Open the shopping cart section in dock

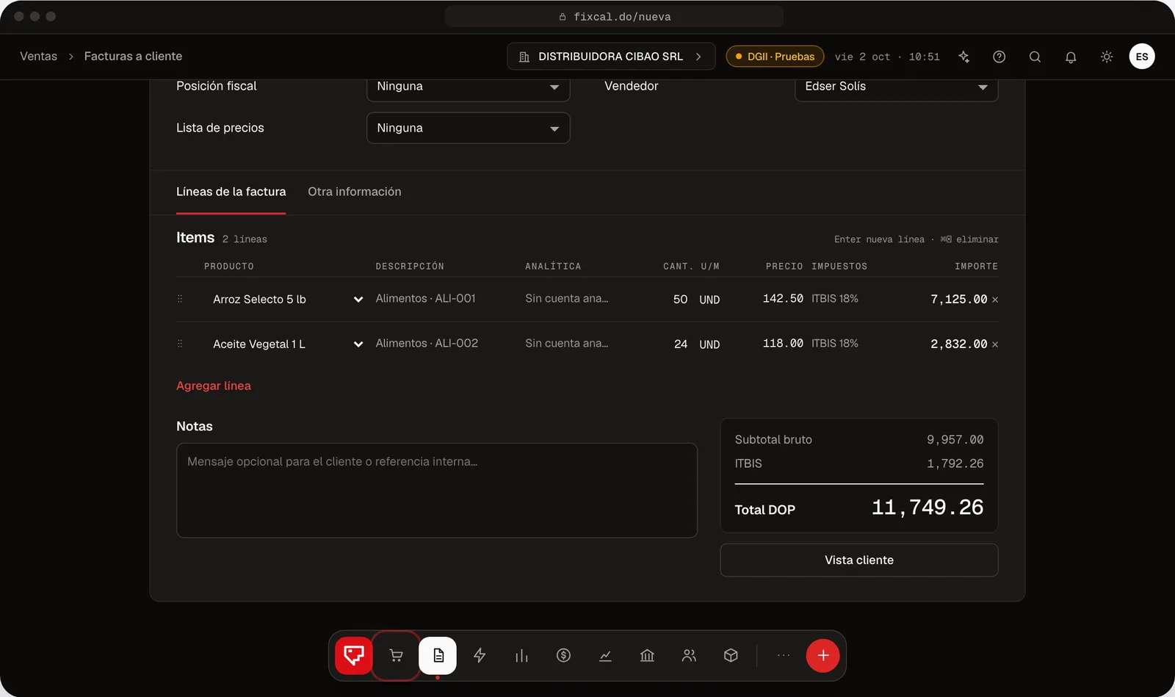[396, 655]
